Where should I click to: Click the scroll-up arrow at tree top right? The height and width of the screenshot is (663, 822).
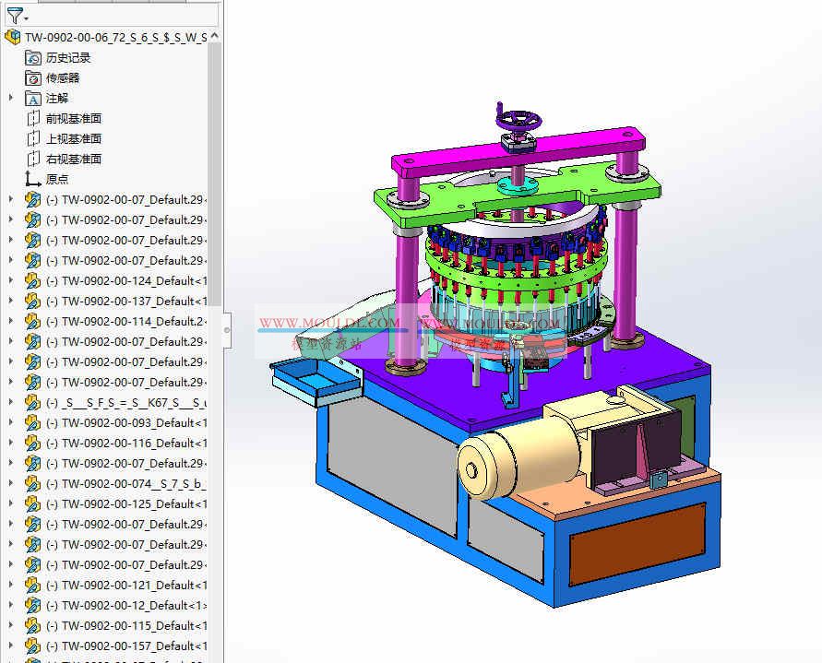point(213,35)
